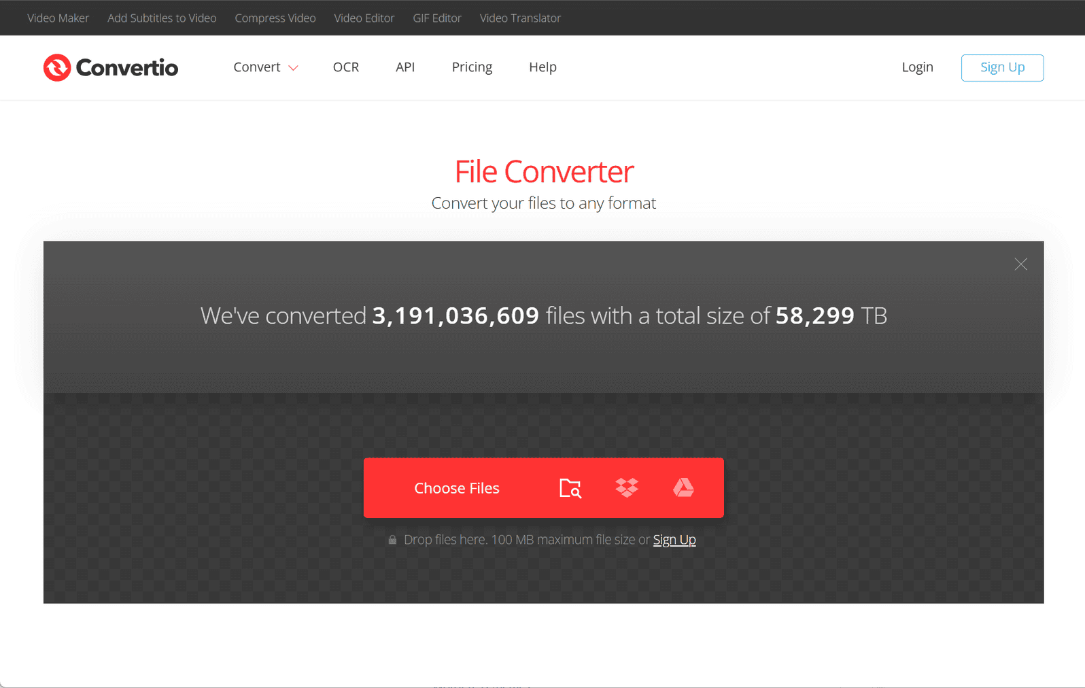1085x688 pixels.
Task: Go to the Pricing page
Action: [472, 67]
